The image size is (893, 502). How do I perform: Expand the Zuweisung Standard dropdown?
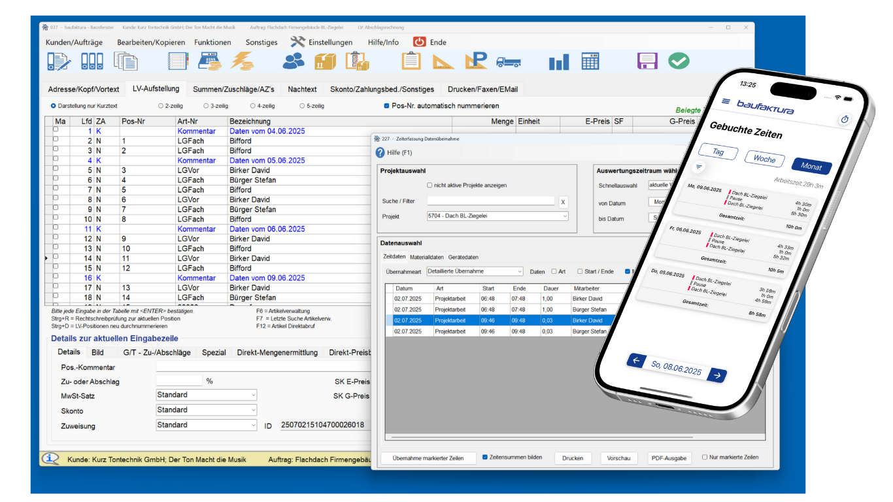[207, 425]
